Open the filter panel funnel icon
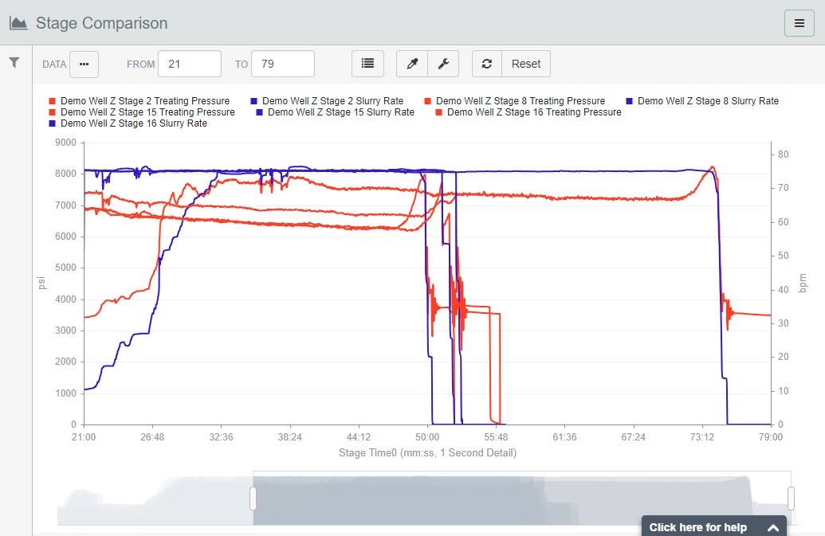Screen dimensions: 825x536 click(x=14, y=63)
